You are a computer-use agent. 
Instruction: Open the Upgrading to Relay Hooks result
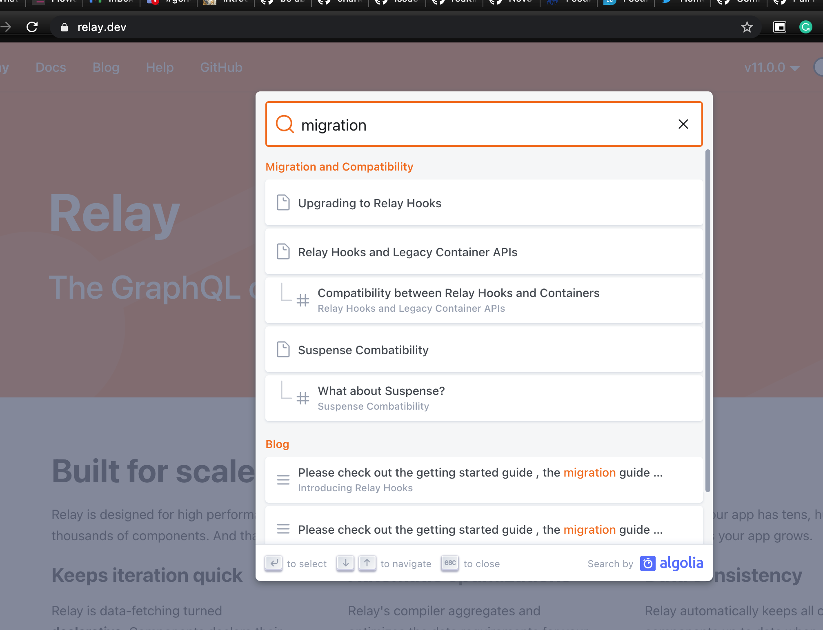point(369,203)
